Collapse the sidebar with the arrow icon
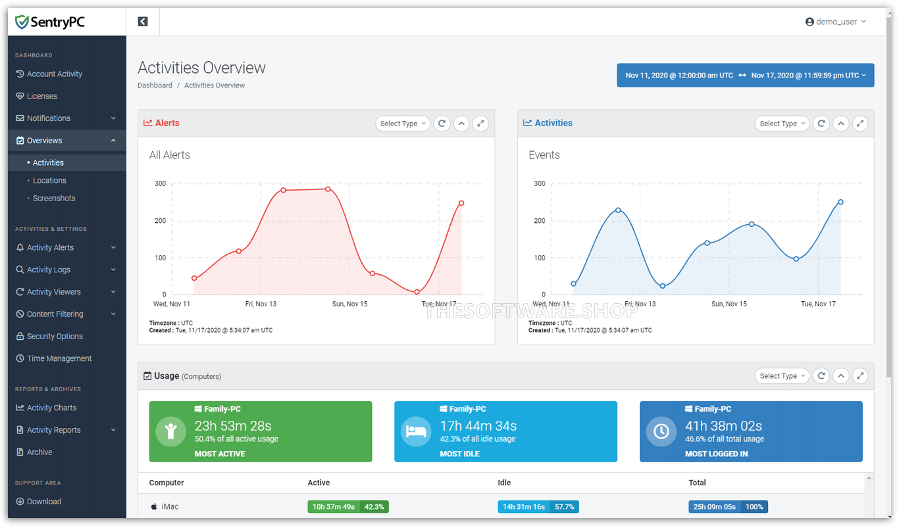Screen dimensions: 899x526 point(143,22)
